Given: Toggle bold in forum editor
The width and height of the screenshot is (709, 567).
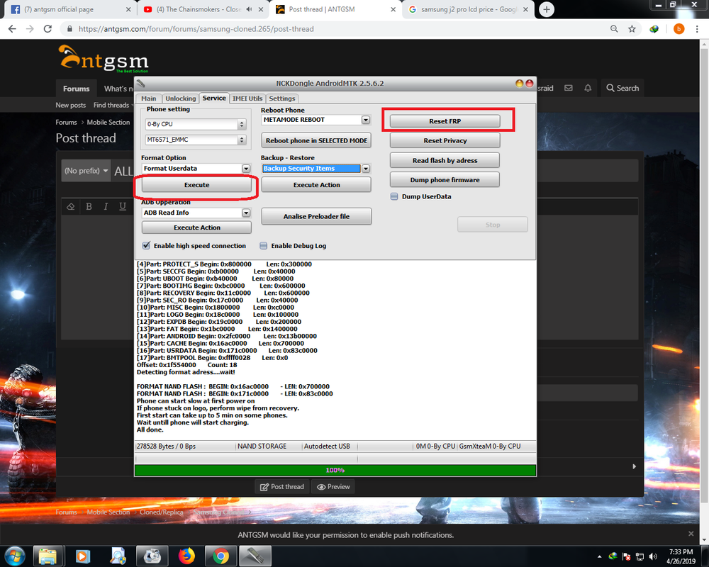Looking at the screenshot, I should [x=89, y=207].
